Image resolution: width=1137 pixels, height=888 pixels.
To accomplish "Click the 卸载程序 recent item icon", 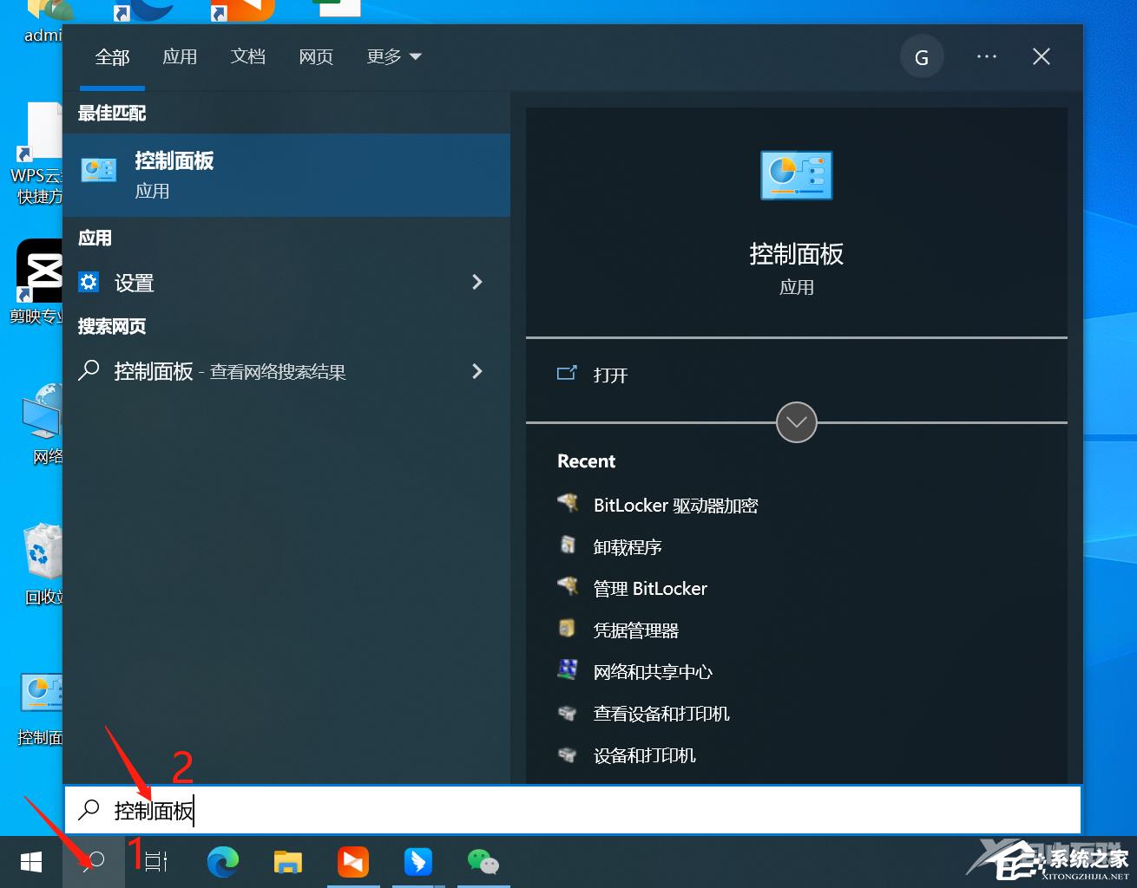I will click(x=568, y=545).
